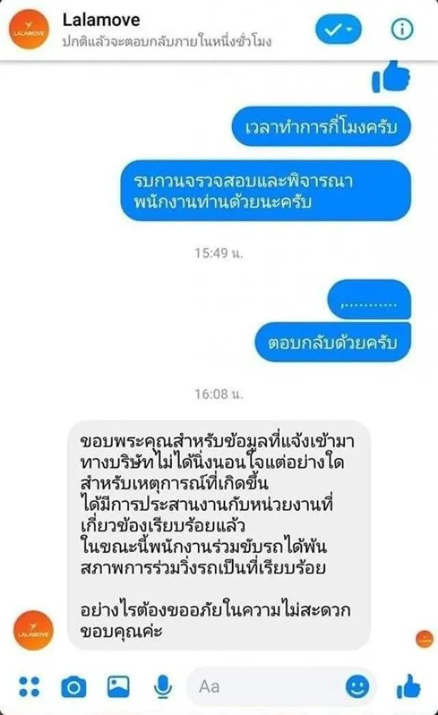Tap the Lalamove profile picture in header
This screenshot has height=715, width=438.
click(x=29, y=29)
